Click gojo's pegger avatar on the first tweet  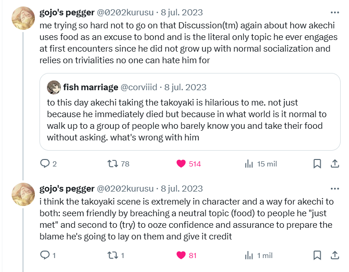click(x=22, y=19)
